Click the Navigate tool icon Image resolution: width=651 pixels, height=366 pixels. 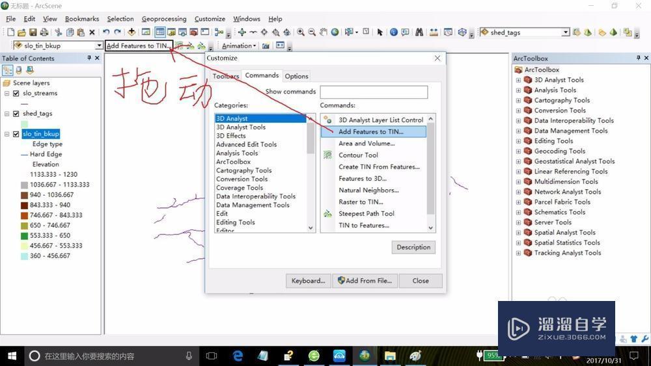click(x=242, y=32)
